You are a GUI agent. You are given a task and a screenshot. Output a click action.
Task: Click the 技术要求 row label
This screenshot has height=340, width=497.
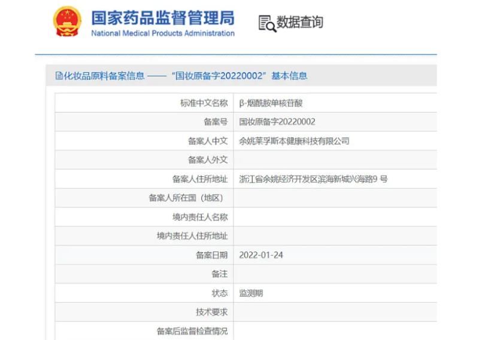click(211, 312)
